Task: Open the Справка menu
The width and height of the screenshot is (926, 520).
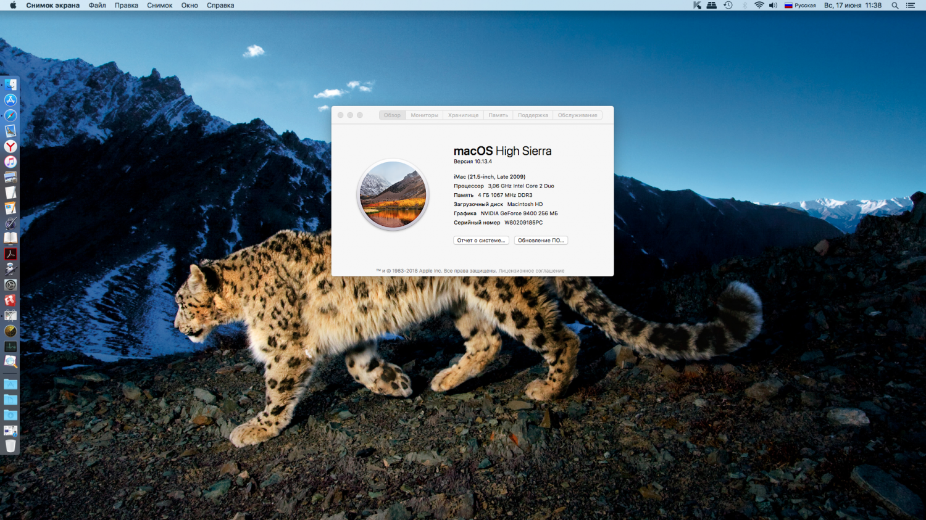Action: [x=220, y=6]
